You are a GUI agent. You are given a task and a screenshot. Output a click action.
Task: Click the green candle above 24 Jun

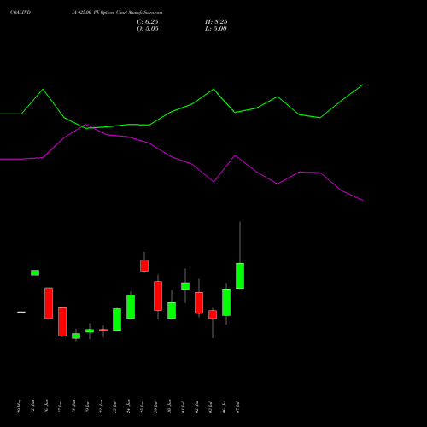click(x=131, y=307)
